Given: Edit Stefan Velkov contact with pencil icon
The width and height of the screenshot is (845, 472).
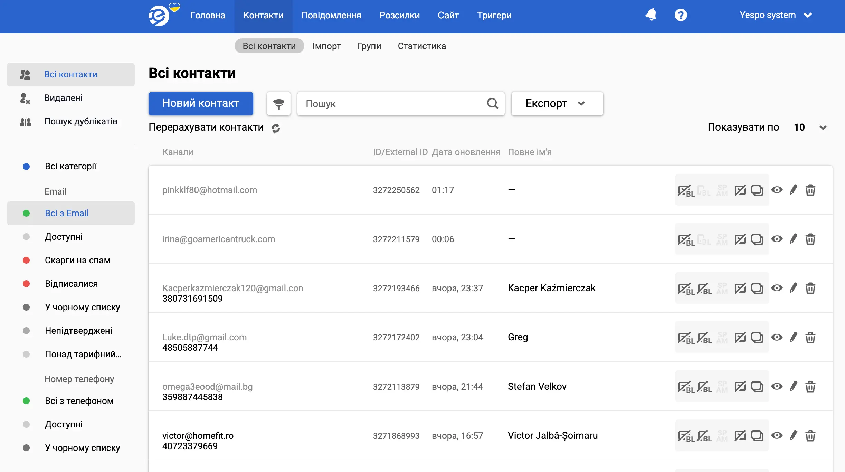Looking at the screenshot, I should point(794,386).
